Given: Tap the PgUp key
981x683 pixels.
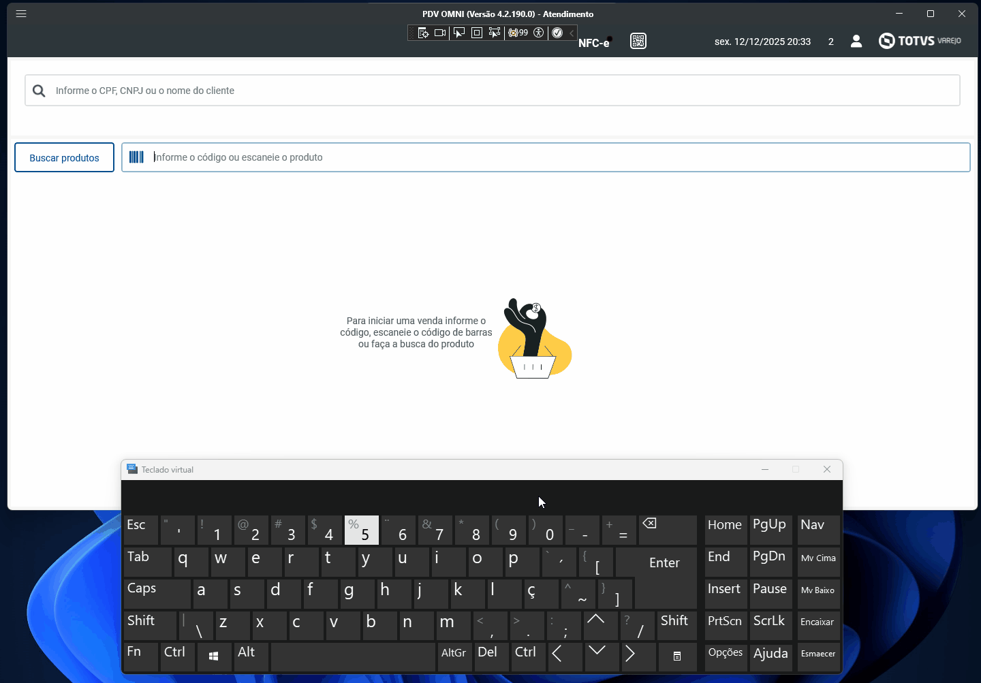Looking at the screenshot, I should pos(770,530).
